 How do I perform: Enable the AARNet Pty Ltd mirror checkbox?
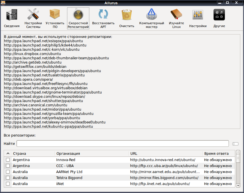point(8,172)
